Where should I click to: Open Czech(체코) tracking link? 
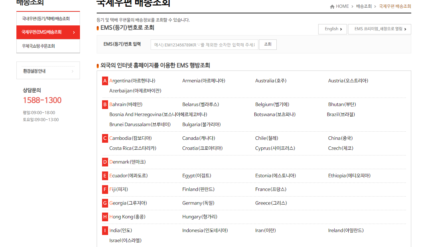pos(341,148)
